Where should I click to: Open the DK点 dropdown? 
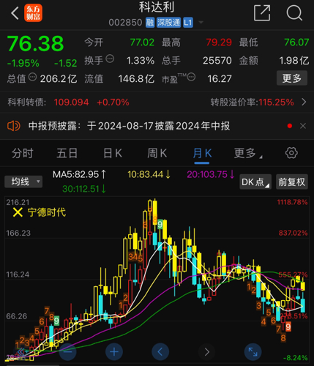click(x=255, y=182)
